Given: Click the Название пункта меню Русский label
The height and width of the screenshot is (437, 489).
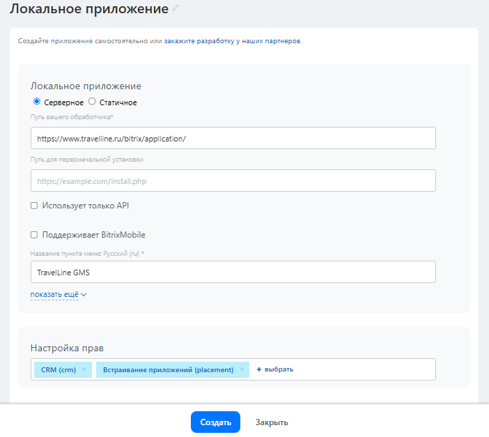Looking at the screenshot, I should tap(87, 254).
